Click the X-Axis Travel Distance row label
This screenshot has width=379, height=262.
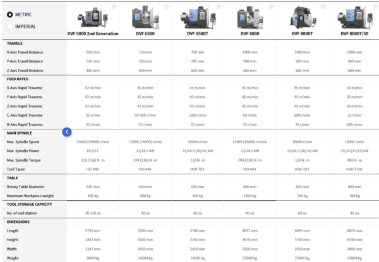tap(25, 52)
